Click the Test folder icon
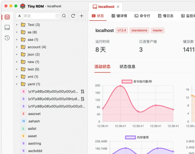Screen dimensions: 195x154 point(23,25)
